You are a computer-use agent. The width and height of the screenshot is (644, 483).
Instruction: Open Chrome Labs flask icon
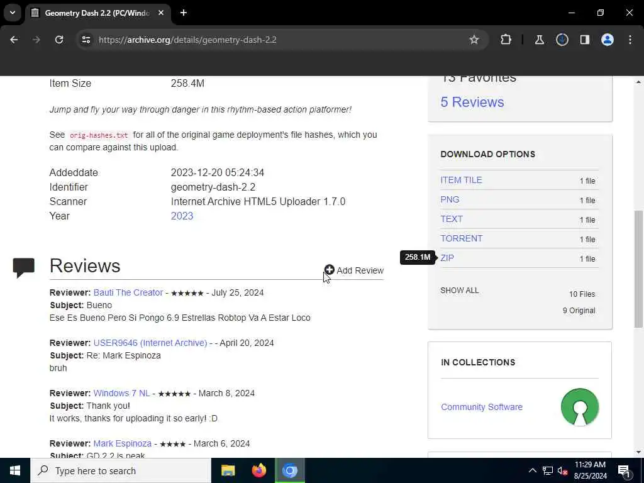point(539,40)
